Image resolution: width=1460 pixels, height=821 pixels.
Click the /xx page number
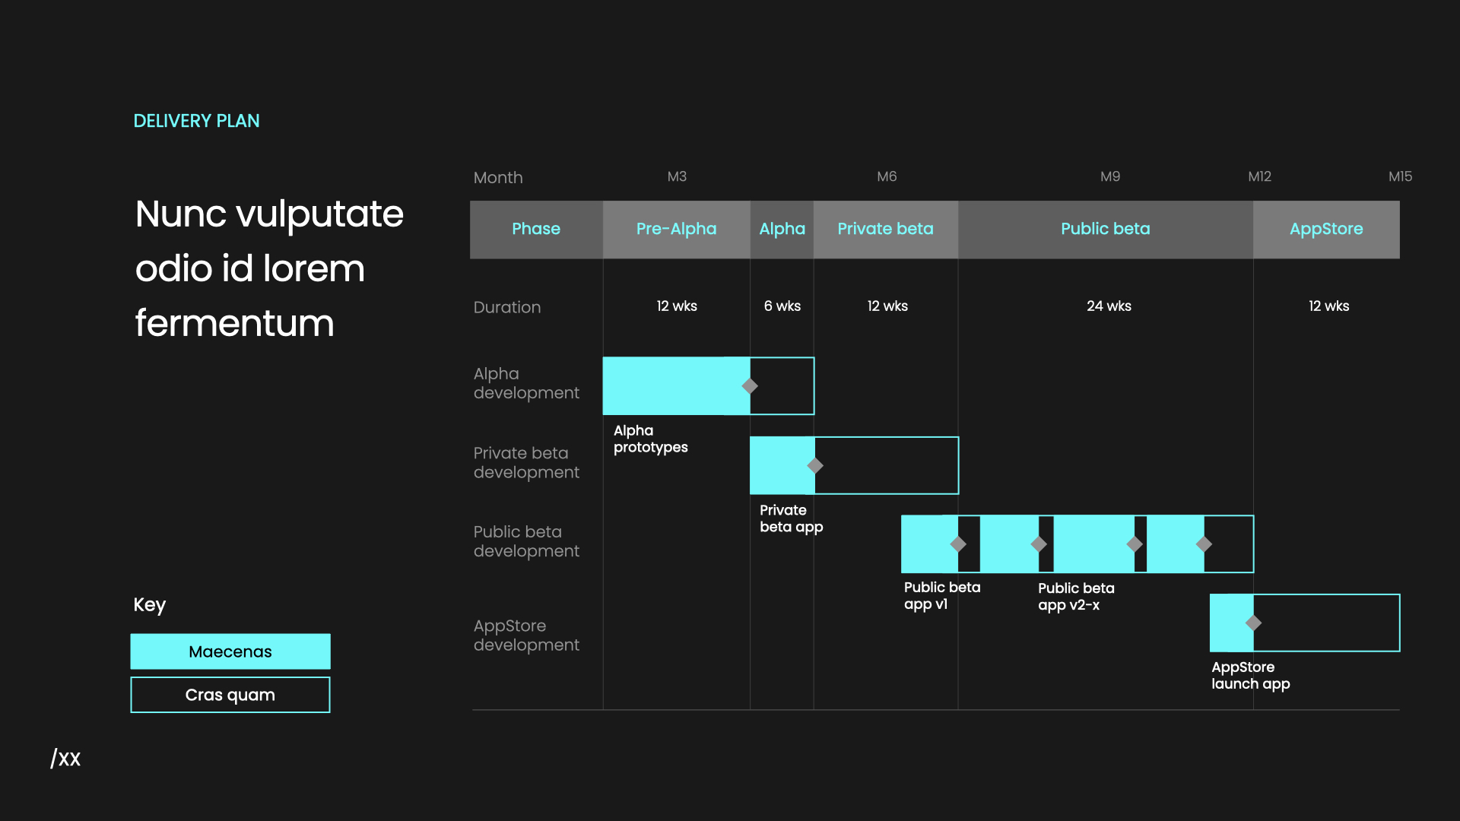(65, 757)
